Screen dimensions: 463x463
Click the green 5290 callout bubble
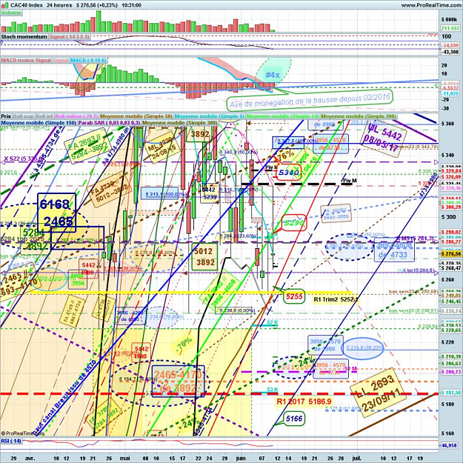click(294, 223)
